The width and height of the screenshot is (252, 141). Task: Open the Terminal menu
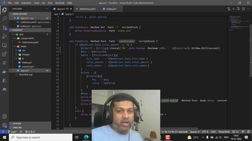coord(59,3)
